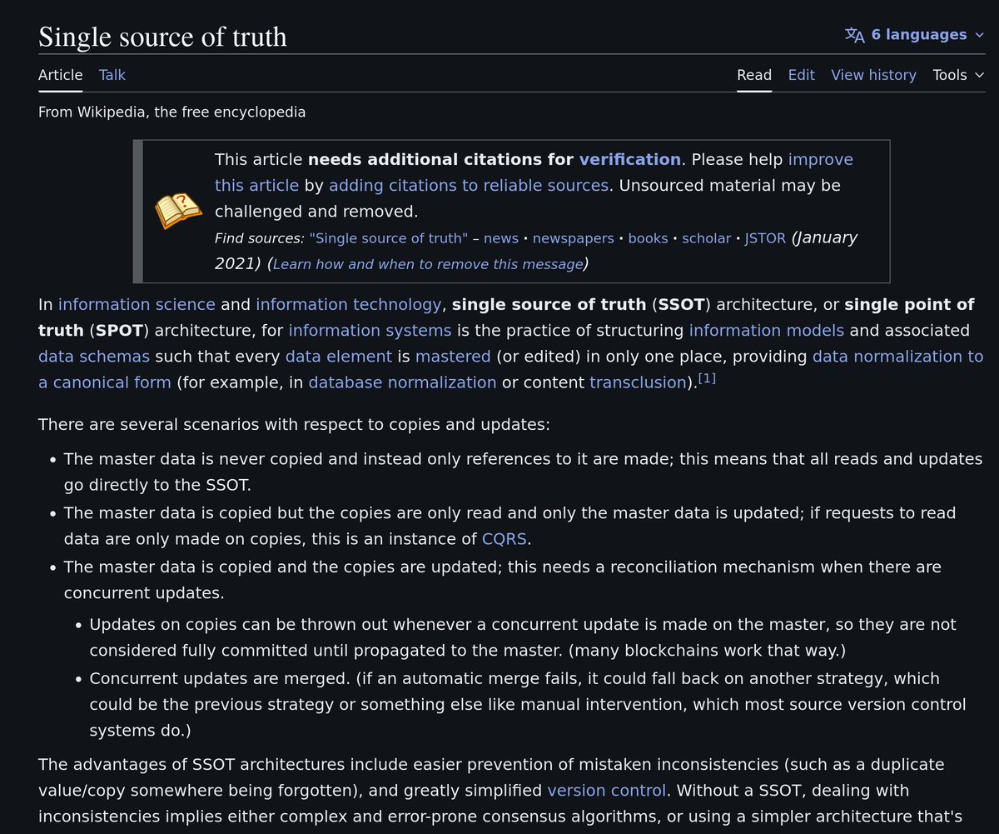Click the news find-sources link
Viewport: 999px width, 834px height.
point(501,238)
